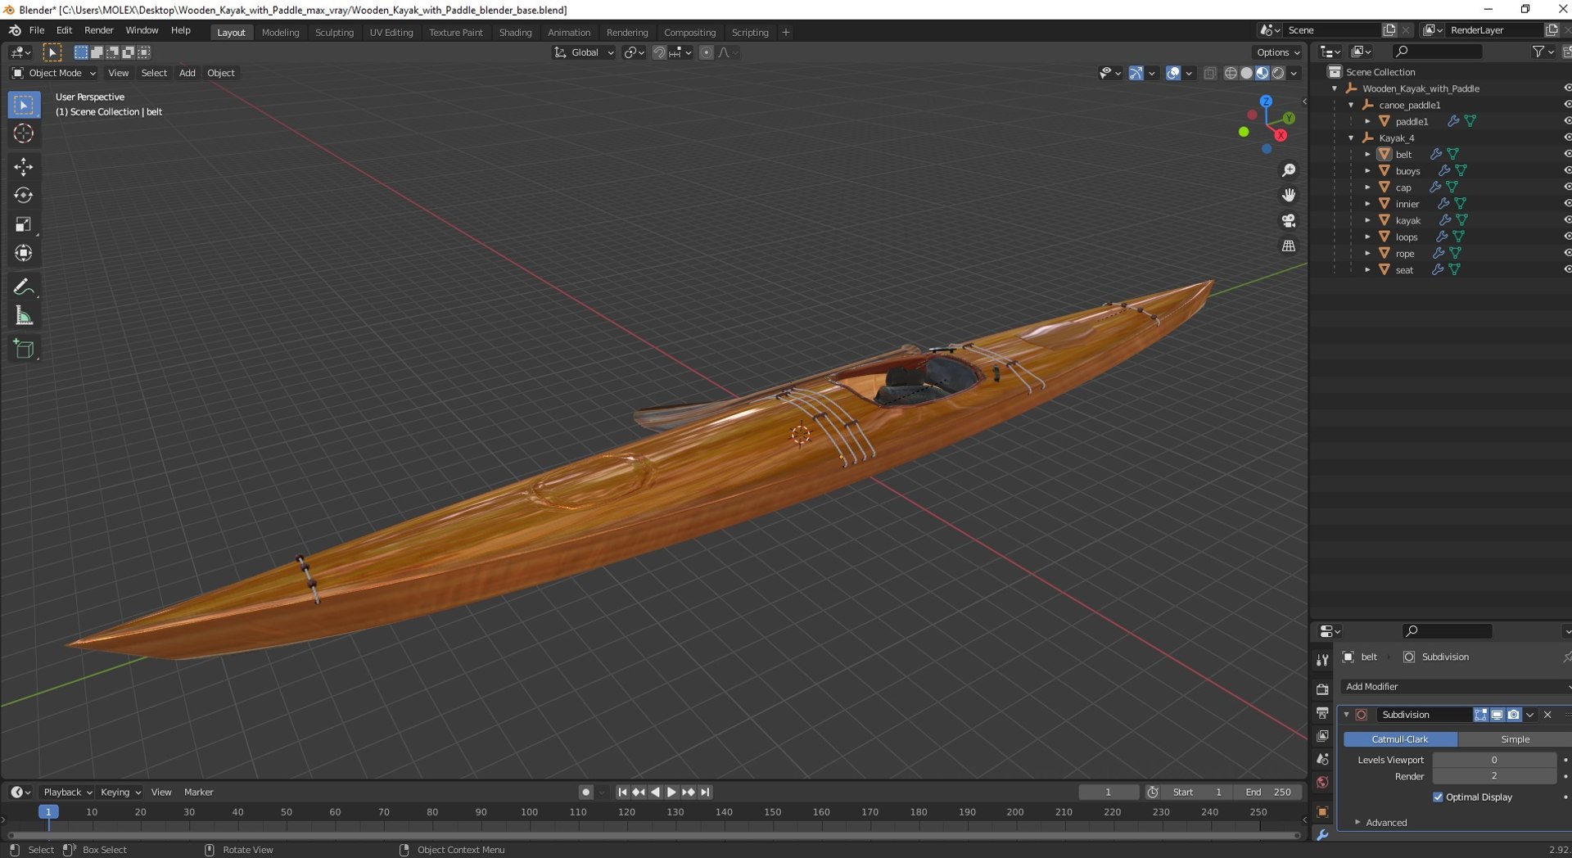Click the pan view hand icon

click(x=1289, y=196)
